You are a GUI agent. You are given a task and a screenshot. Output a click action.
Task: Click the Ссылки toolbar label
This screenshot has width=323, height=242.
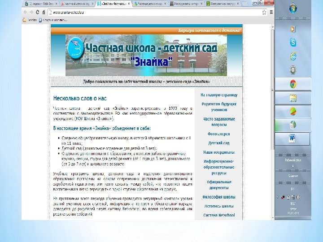pyautogui.click(x=292, y=176)
